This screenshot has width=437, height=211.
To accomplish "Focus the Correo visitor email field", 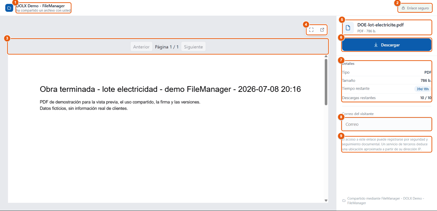I will coord(387,124).
